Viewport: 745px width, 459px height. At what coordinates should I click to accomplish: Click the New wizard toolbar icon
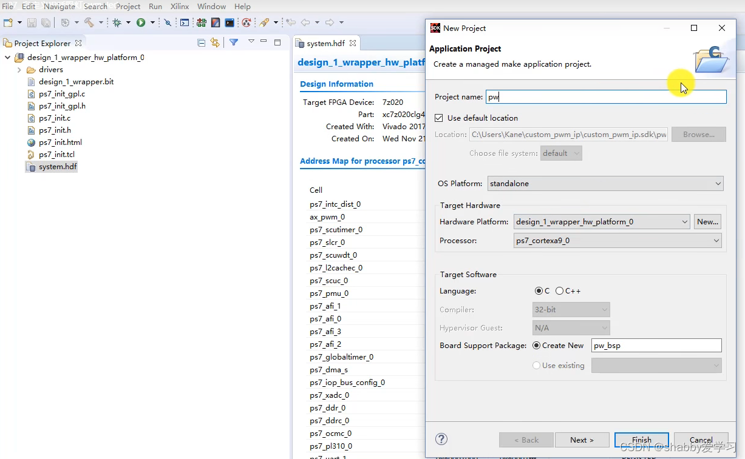[8, 22]
